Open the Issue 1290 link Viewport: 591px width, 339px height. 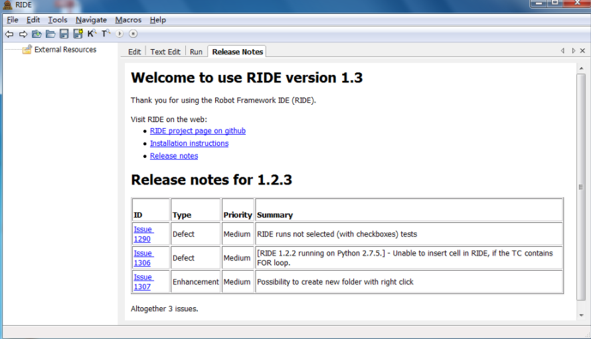(143, 234)
